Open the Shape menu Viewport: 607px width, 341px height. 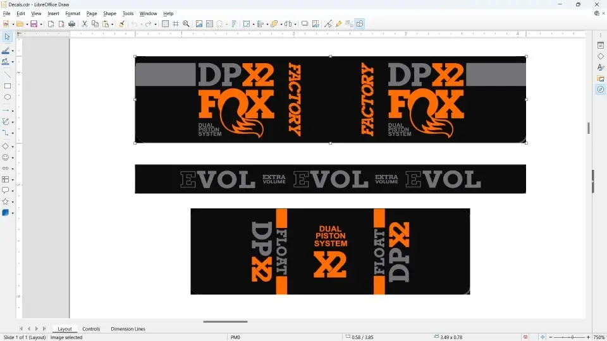tap(109, 13)
